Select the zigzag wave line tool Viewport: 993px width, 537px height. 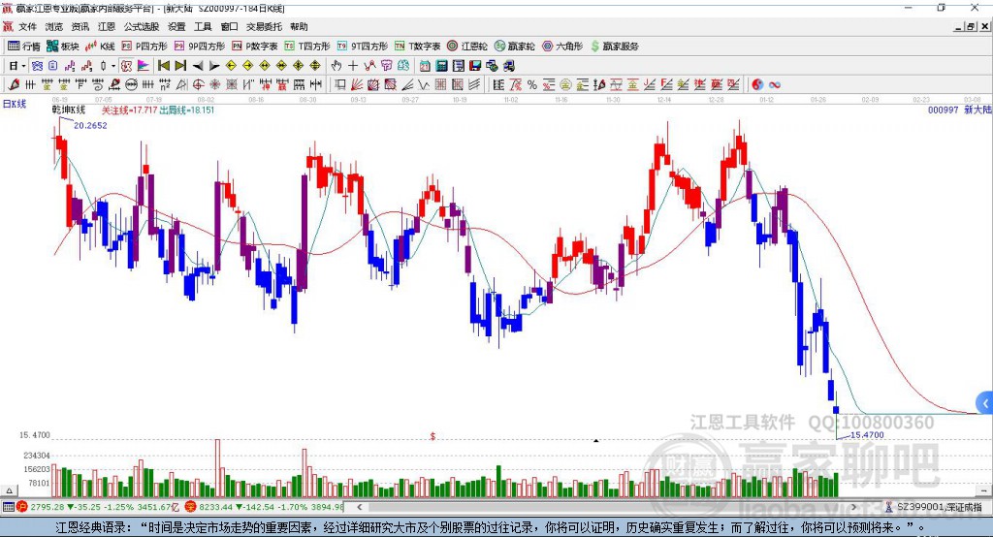click(x=425, y=84)
